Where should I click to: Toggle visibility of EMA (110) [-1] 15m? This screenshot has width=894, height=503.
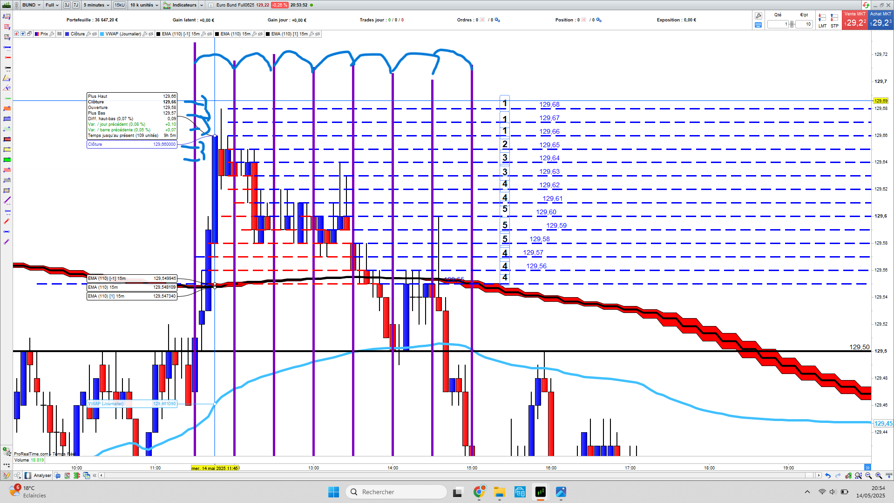coord(210,34)
